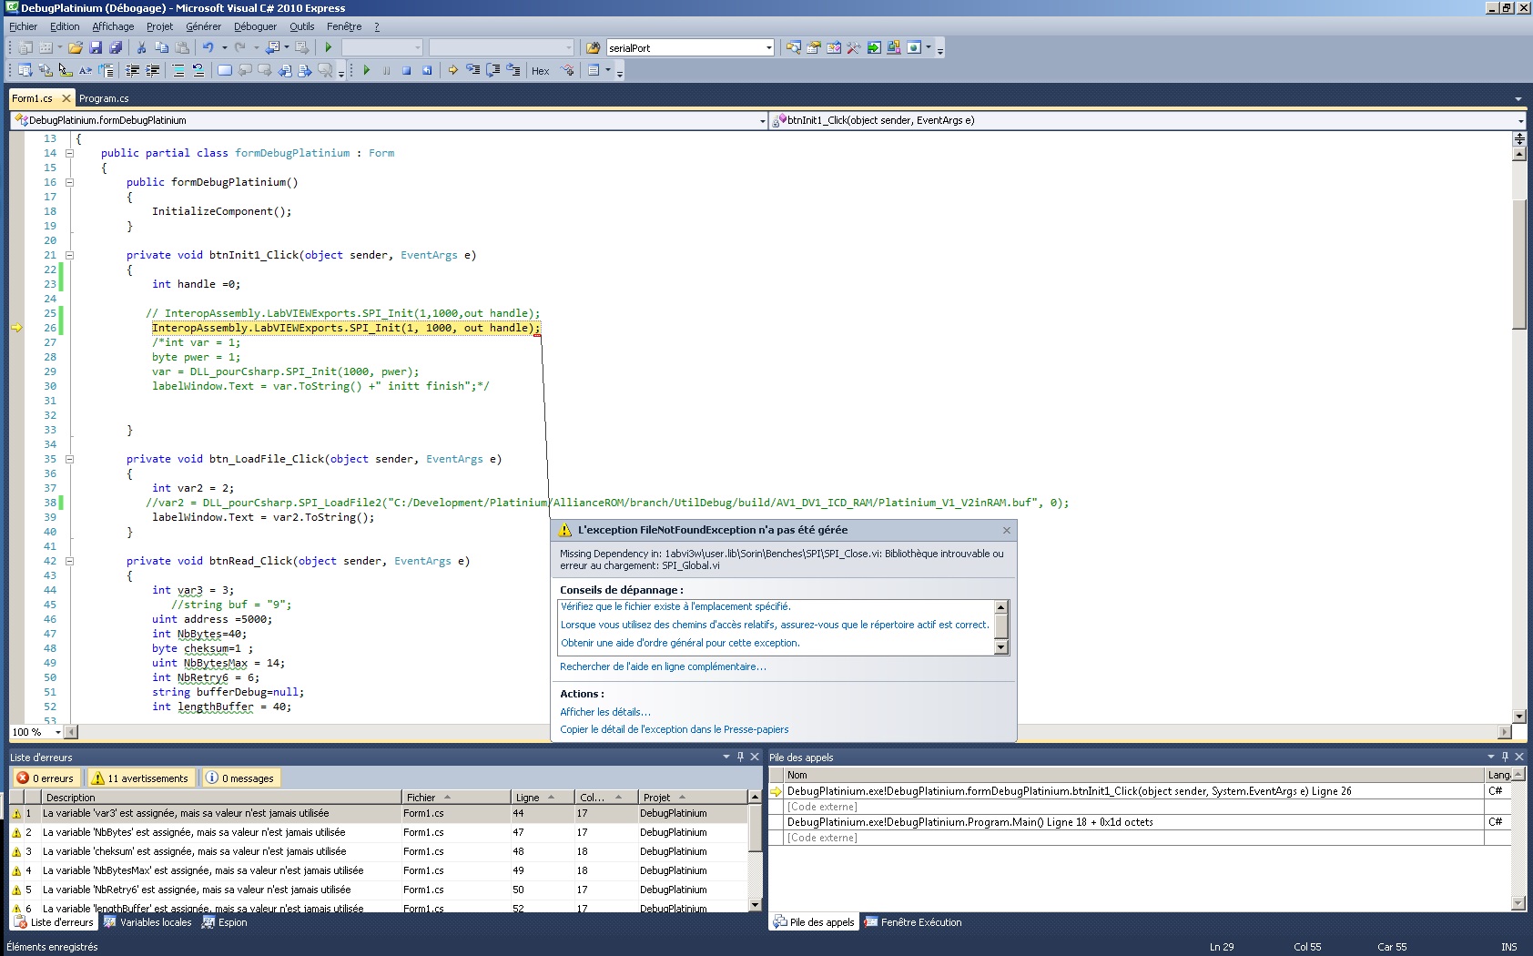
Task: Open the btnInit1_Click member dropdown
Action: click(1520, 120)
